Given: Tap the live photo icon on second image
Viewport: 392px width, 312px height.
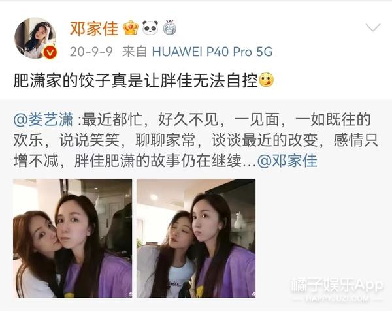Looking at the screenshot, I should pyautogui.click(x=253, y=295).
